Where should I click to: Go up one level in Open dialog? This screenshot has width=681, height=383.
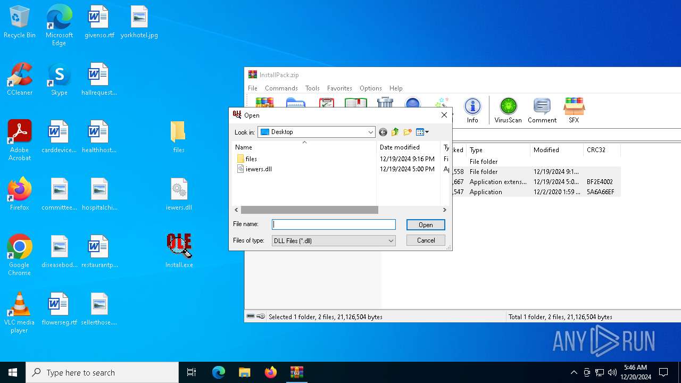tap(395, 132)
